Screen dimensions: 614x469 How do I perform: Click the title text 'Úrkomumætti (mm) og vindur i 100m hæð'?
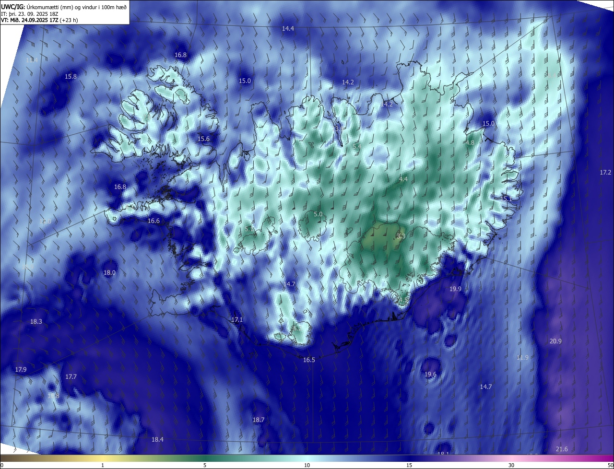[x=77, y=7]
